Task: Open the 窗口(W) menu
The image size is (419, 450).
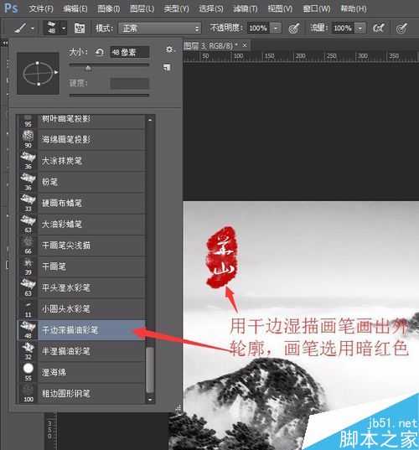Action: click(317, 9)
